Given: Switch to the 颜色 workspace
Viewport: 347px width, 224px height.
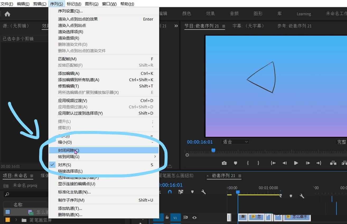Looking at the screenshot, I should (x=187, y=14).
